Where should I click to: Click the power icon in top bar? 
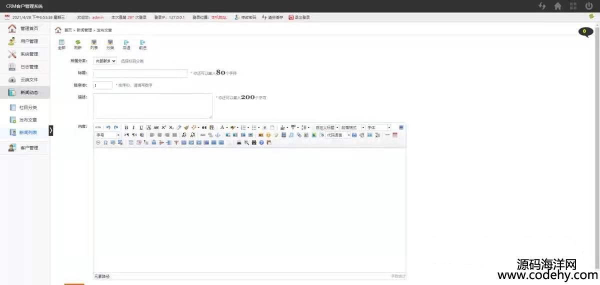point(589,6)
